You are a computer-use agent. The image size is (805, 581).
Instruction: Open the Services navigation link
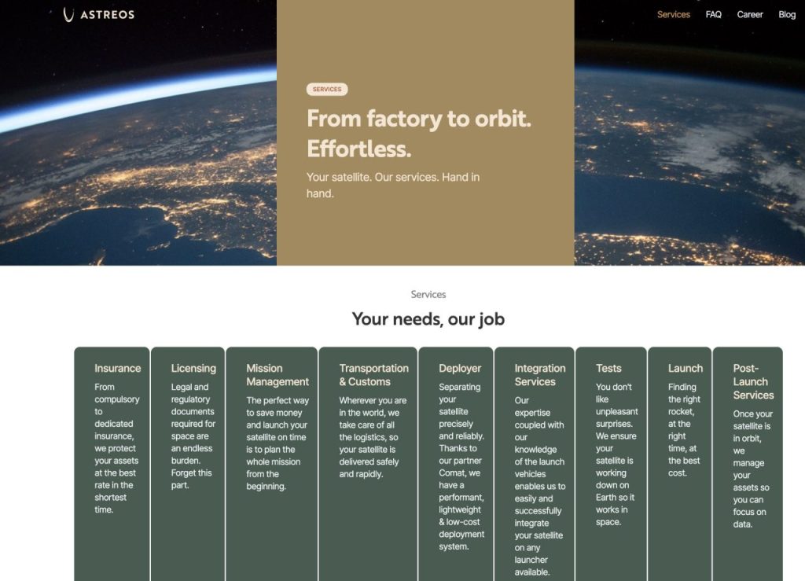click(673, 14)
